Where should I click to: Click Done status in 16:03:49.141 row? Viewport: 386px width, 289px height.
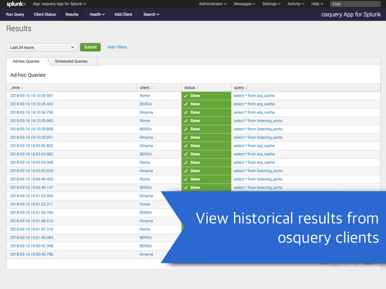pyautogui.click(x=206, y=188)
